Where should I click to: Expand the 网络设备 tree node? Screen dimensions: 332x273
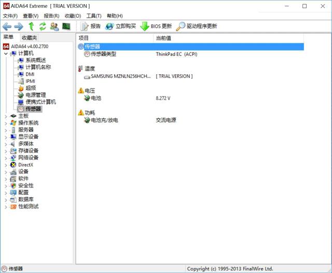(6, 158)
